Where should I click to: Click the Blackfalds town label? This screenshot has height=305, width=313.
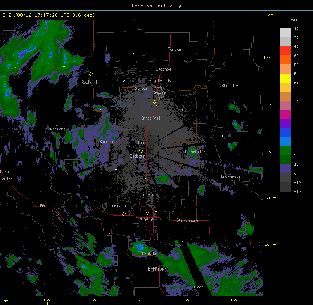click(x=160, y=81)
